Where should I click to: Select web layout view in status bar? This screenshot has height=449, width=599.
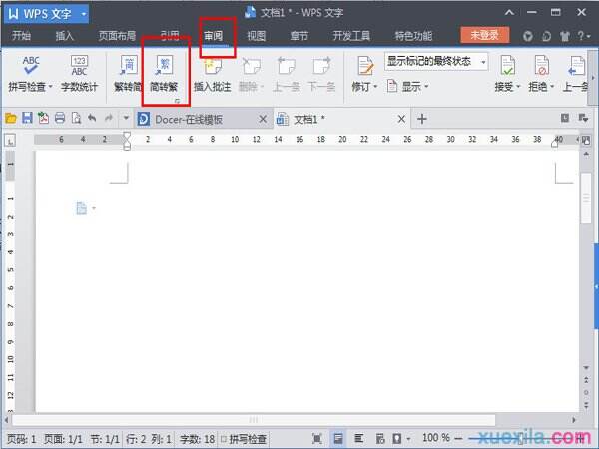pyautogui.click(x=379, y=439)
